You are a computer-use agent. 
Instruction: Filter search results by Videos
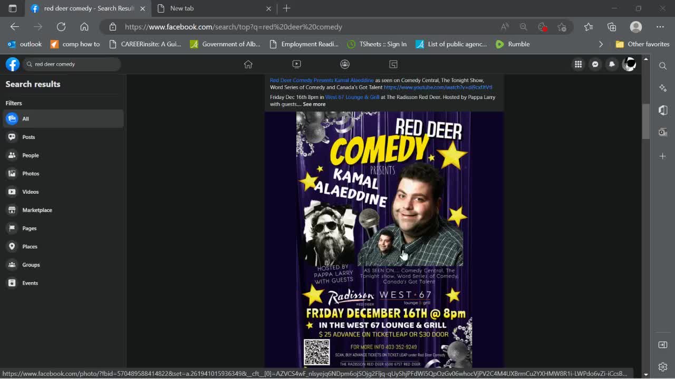[x=63, y=192]
